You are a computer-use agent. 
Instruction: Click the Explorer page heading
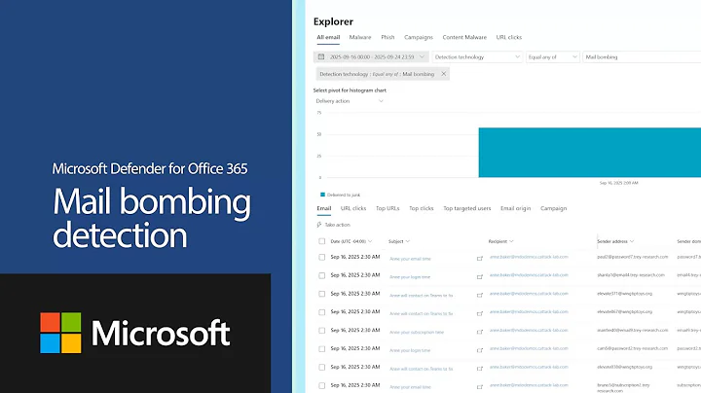pyautogui.click(x=333, y=21)
